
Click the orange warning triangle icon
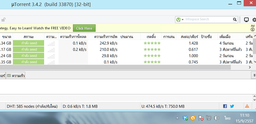point(247,106)
